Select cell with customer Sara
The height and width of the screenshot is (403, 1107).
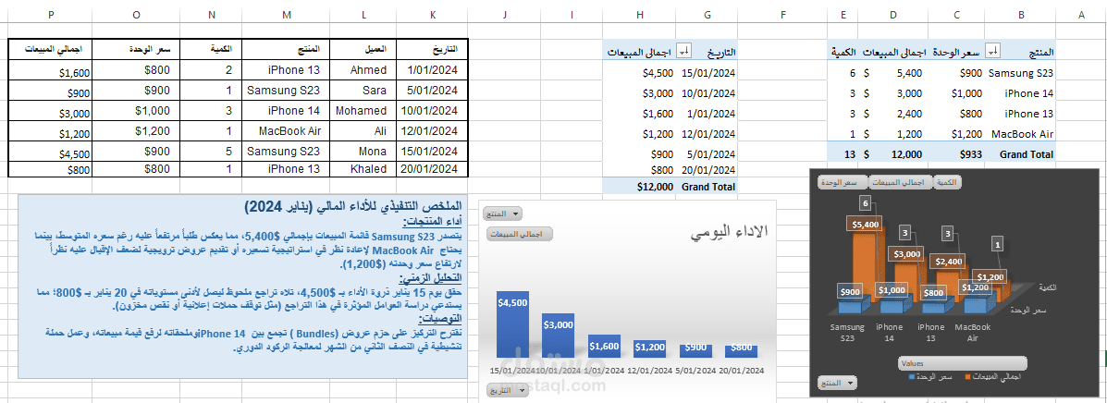363,91
